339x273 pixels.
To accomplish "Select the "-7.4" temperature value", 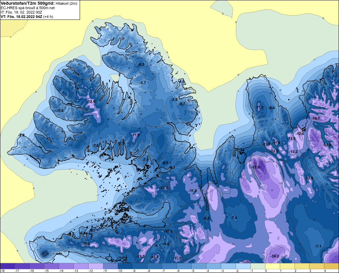I will (234, 218).
